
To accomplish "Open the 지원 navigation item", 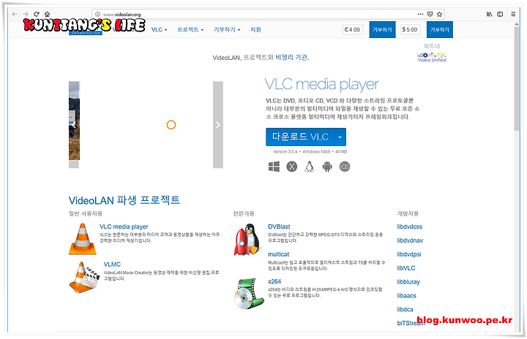I will click(x=255, y=29).
